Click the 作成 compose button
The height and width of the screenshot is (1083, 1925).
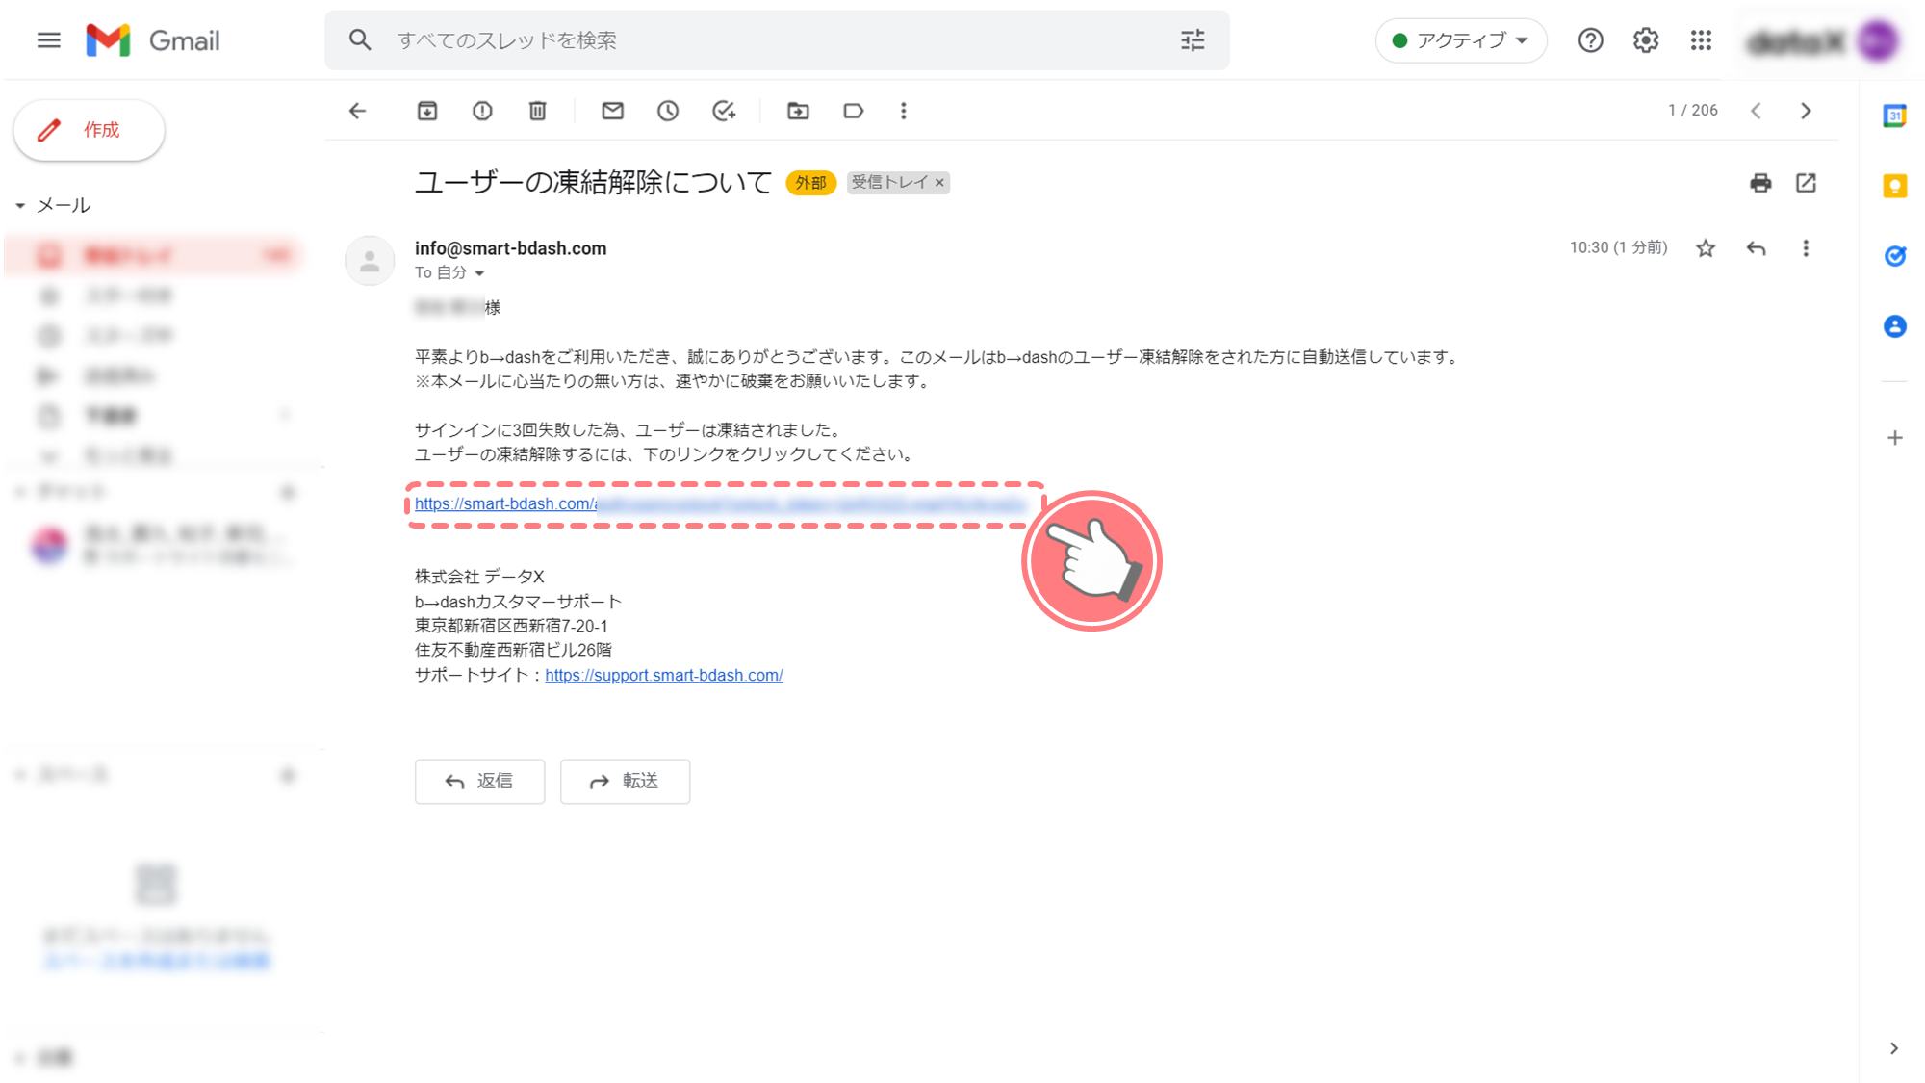89,130
